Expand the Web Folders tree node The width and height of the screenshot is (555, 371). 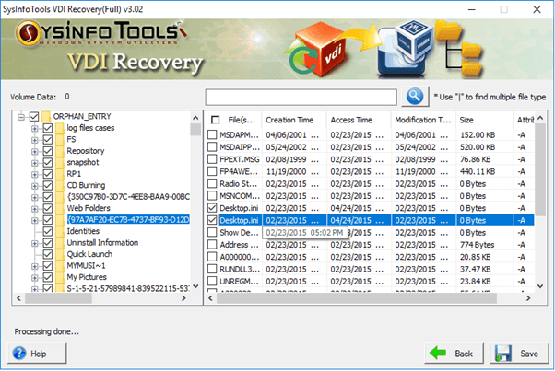34,208
